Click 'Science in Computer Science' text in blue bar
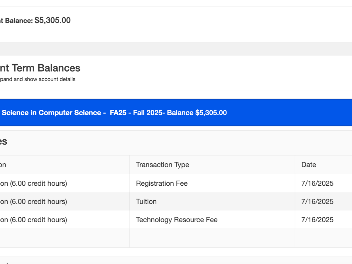The width and height of the screenshot is (352, 264). (x=51, y=113)
